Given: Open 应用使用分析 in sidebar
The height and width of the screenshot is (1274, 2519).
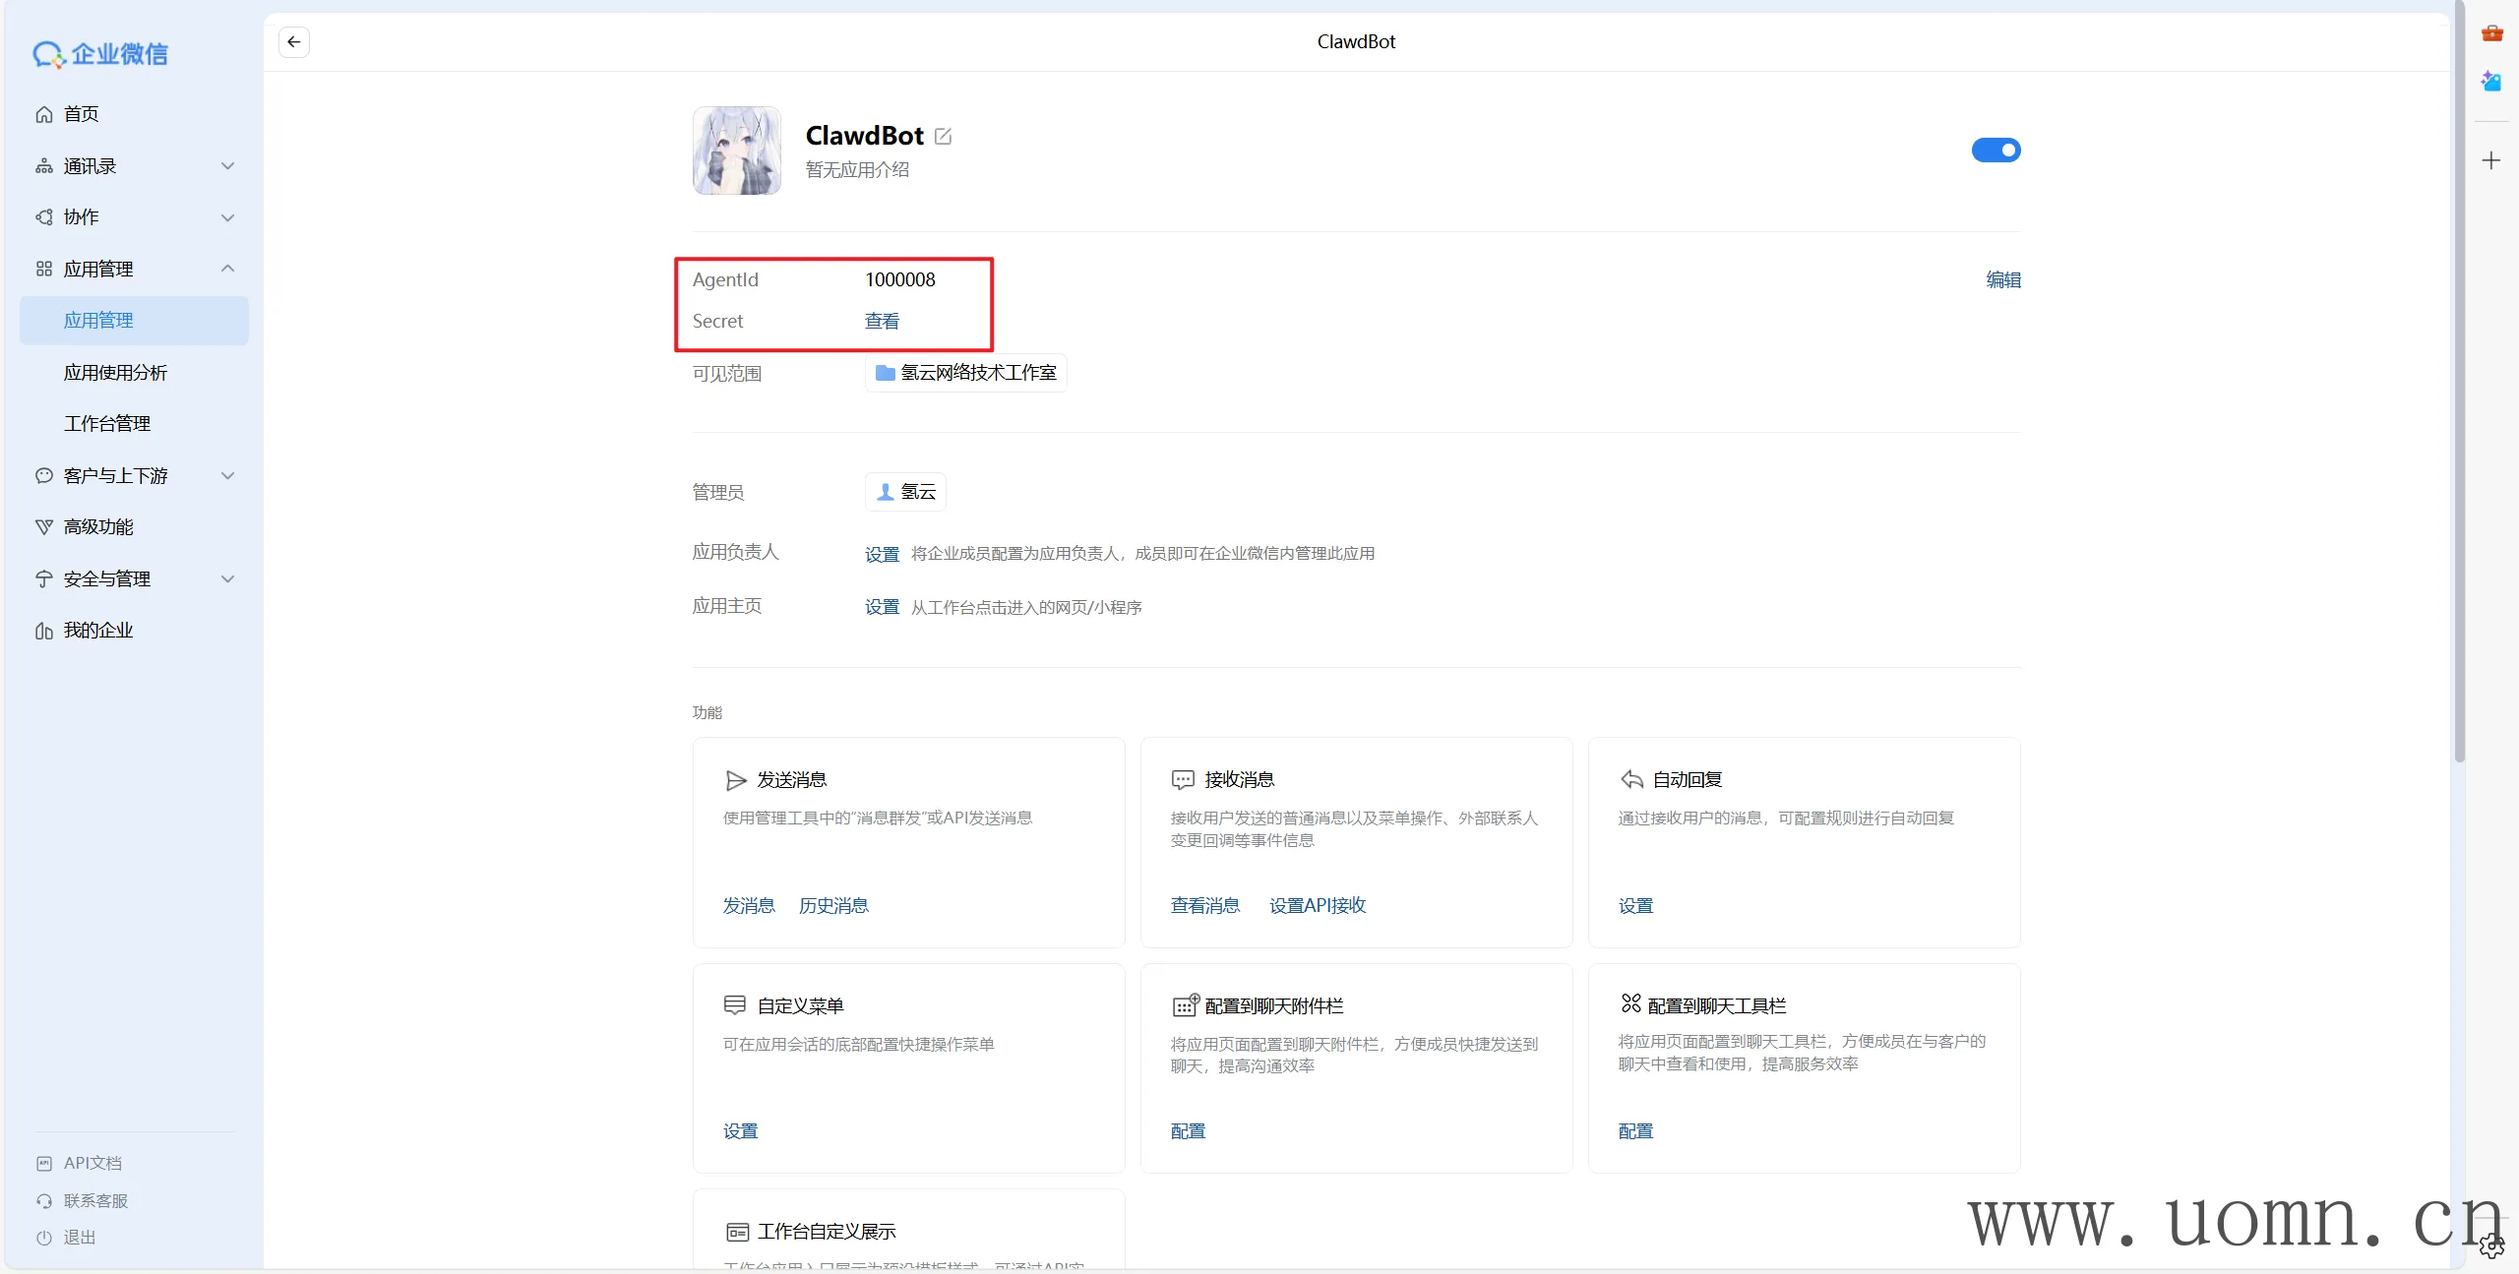Looking at the screenshot, I should [115, 373].
